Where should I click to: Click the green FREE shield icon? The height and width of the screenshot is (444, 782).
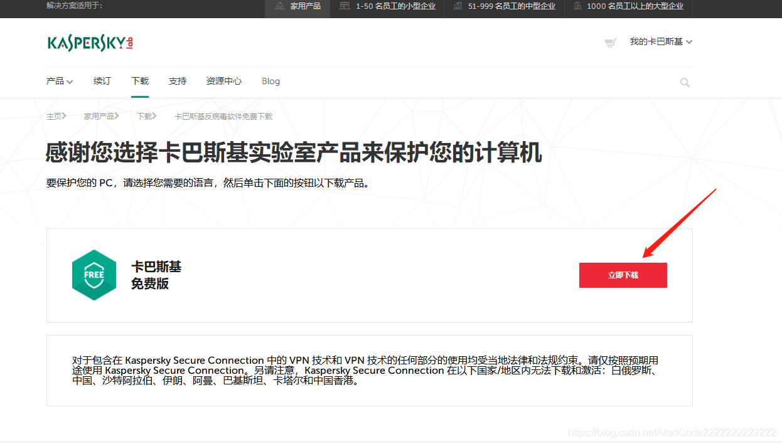(94, 275)
